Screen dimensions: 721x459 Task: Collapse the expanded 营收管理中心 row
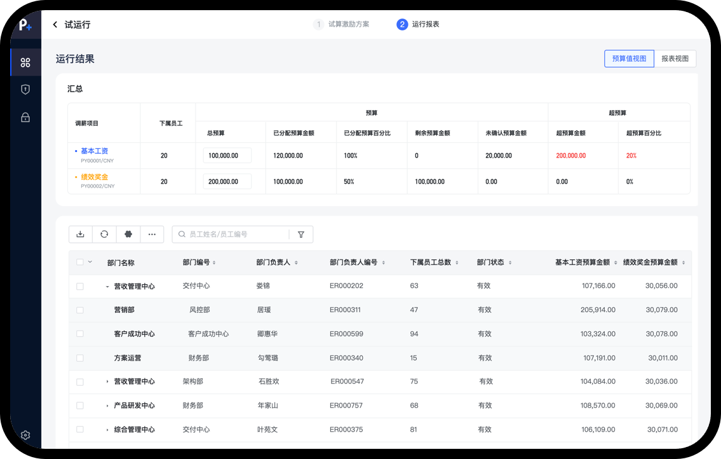pos(107,287)
